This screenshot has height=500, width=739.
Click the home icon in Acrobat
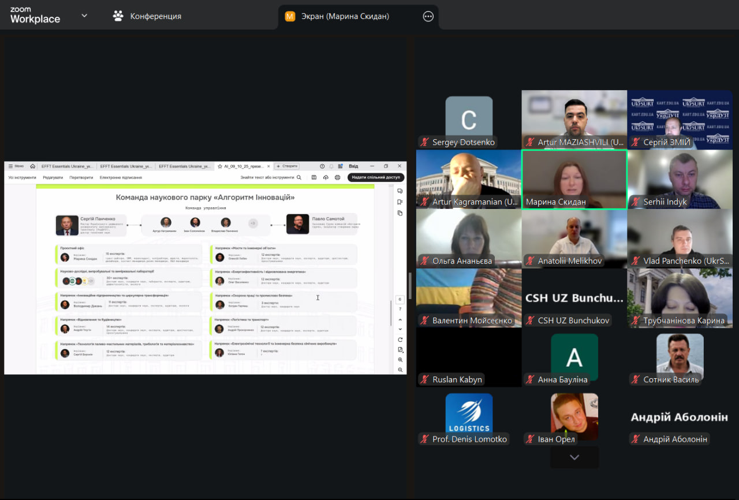33,166
